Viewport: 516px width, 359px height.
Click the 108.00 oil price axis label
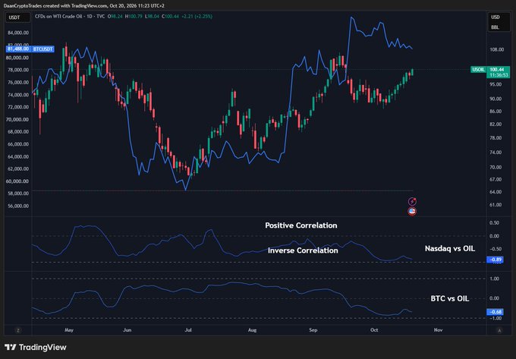[496, 49]
